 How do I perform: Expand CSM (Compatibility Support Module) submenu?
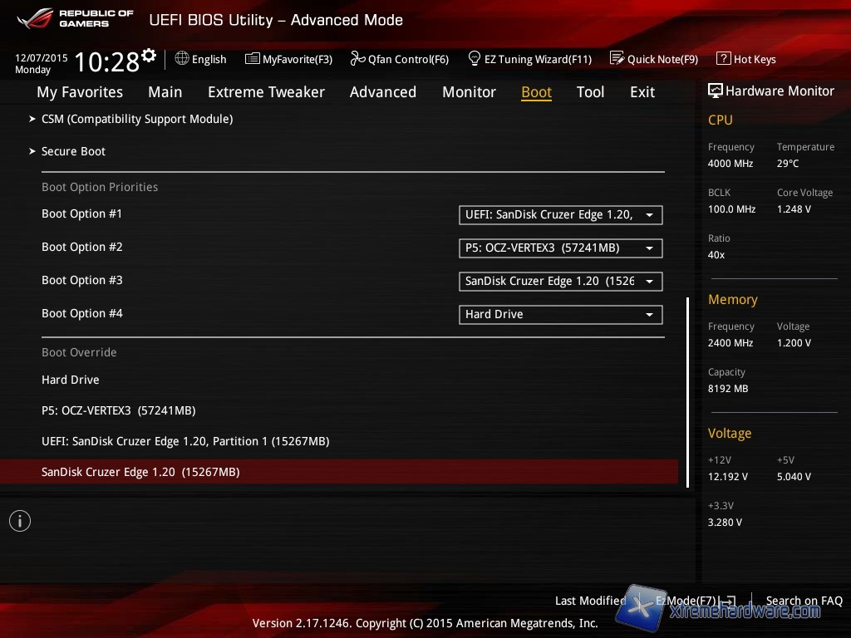137,119
